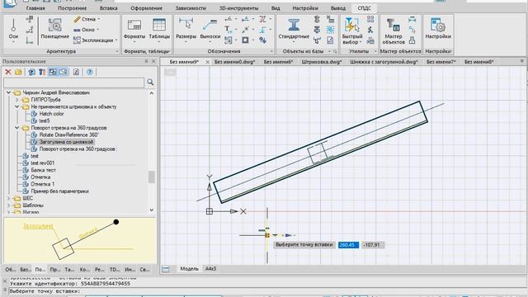Viewport: 528px width, 297px height.
Task: Close the Пользовательские panel
Action: [153, 61]
